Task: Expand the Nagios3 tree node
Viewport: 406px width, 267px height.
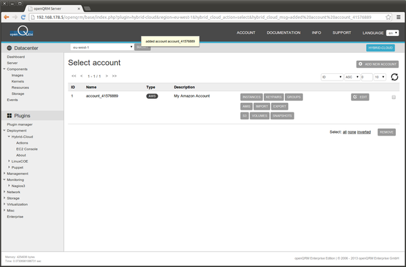Action: (x=9, y=186)
